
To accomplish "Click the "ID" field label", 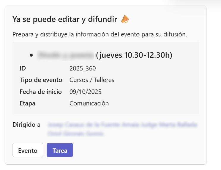I will (23, 68).
